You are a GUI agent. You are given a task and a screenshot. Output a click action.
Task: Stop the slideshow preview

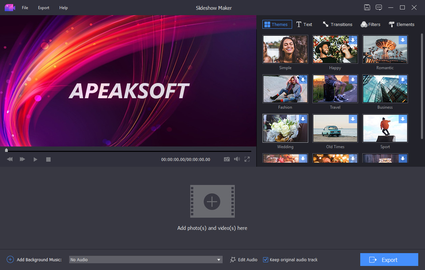(48, 159)
